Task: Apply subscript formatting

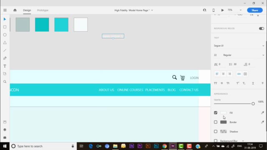Action: (x=244, y=83)
